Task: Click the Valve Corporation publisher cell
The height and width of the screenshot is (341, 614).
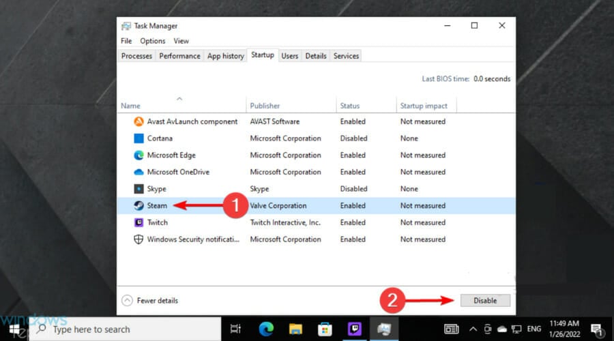Action: 278,205
